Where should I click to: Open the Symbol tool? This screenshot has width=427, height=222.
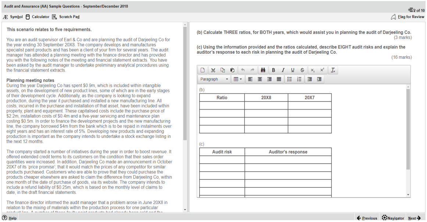click(x=13, y=17)
